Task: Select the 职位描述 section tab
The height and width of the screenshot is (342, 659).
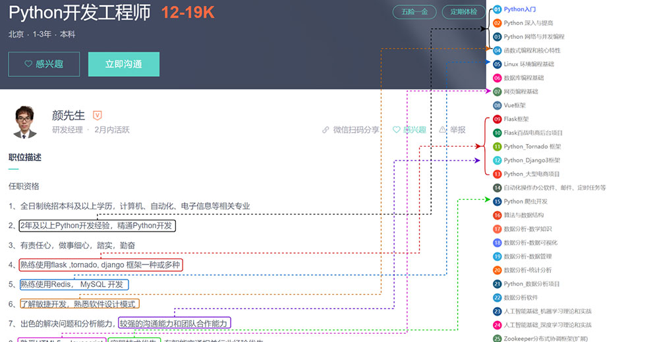Action: [25, 157]
